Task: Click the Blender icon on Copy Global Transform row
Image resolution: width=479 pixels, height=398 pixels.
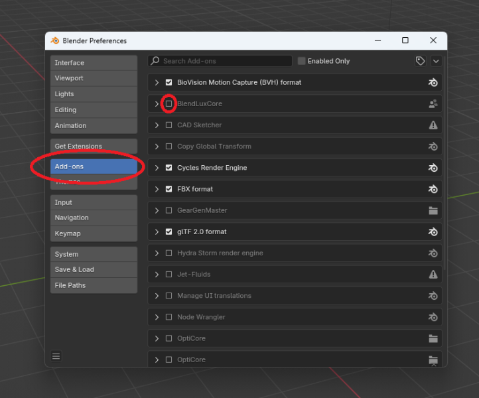Action: click(433, 147)
